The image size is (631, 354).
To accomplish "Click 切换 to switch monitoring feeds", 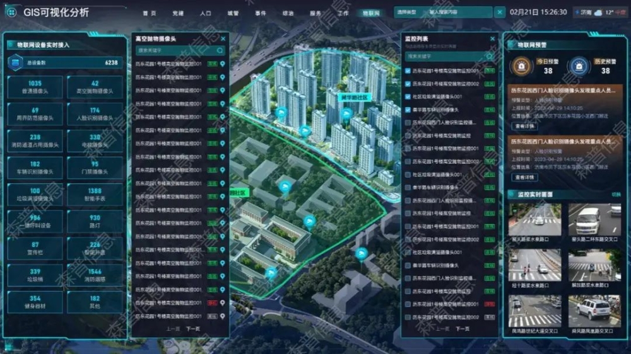I will click(x=616, y=194).
